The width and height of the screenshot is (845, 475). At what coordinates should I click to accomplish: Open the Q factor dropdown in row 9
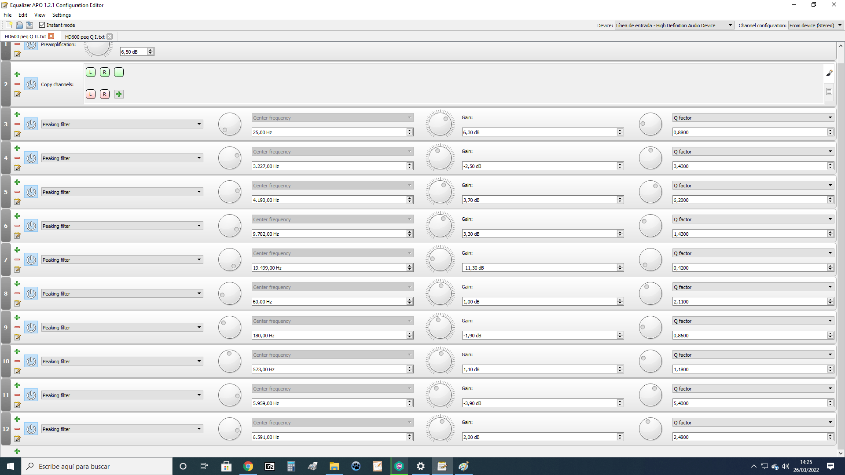click(x=753, y=321)
